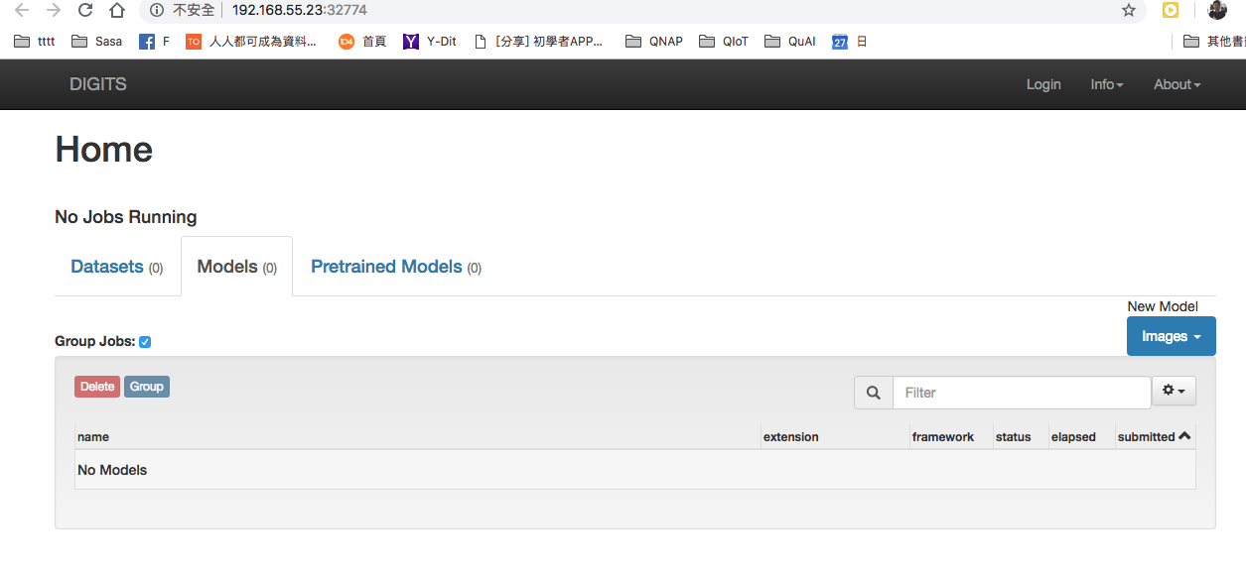Expand the About dropdown menu
Screen dimensions: 1246x575
coord(1177,84)
